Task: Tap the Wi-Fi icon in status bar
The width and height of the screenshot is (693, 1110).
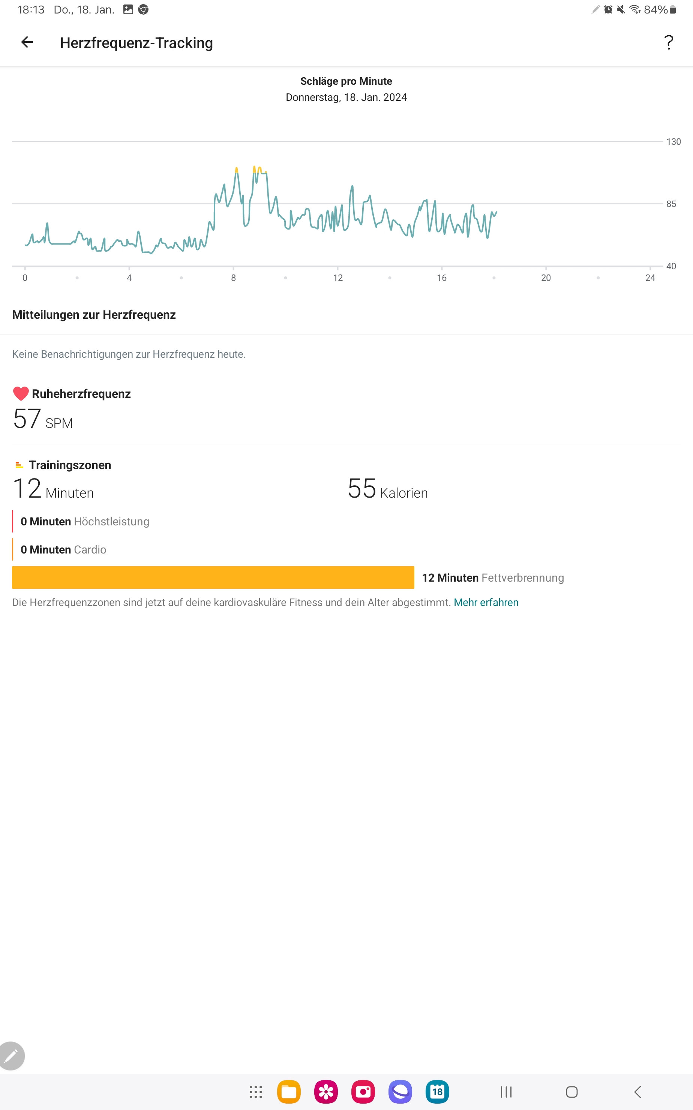Action: tap(635, 10)
